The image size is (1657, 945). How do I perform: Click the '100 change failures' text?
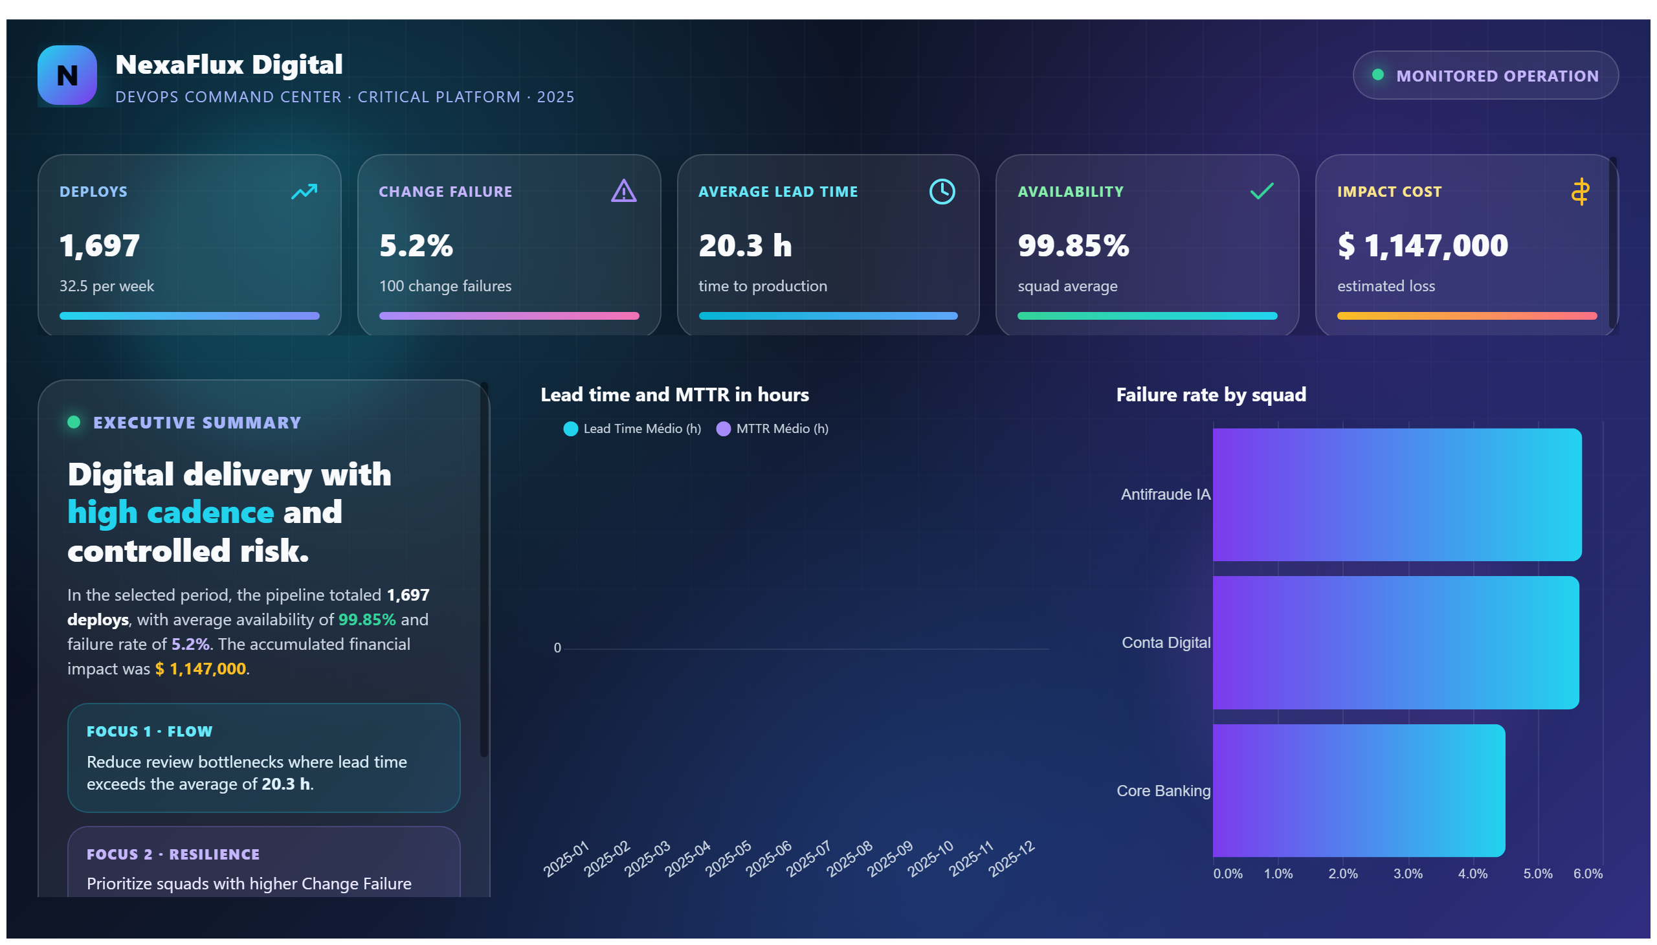tap(445, 286)
